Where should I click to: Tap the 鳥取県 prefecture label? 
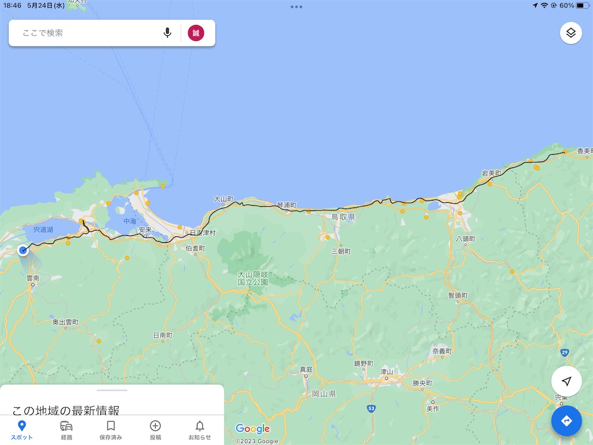click(x=343, y=217)
